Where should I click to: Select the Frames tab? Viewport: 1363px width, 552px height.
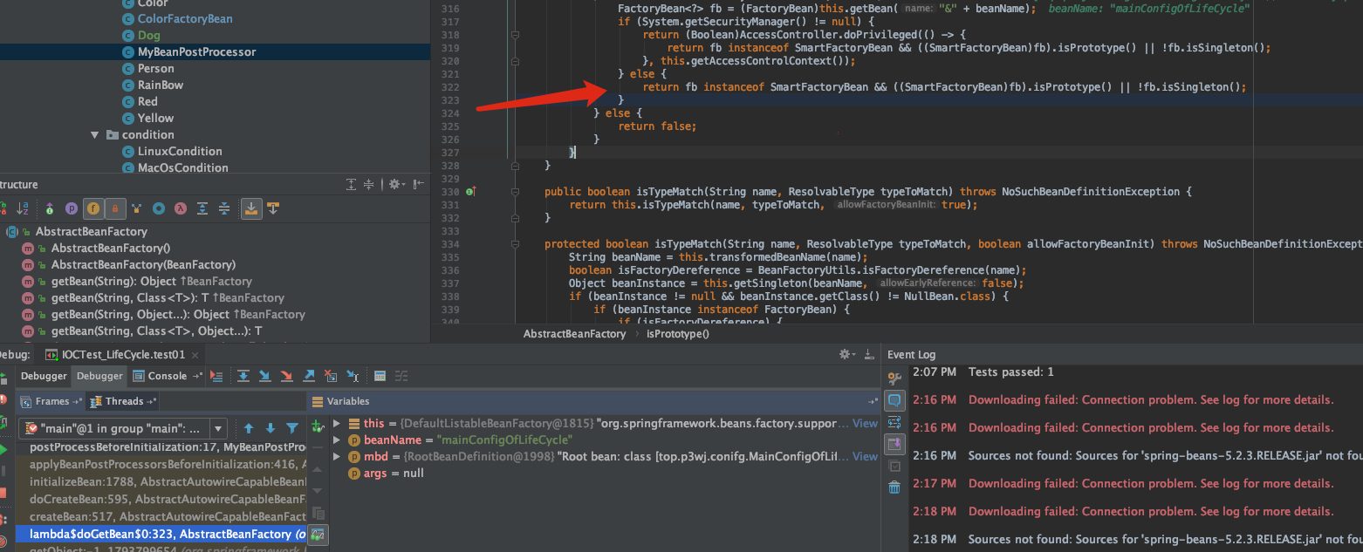click(x=51, y=401)
